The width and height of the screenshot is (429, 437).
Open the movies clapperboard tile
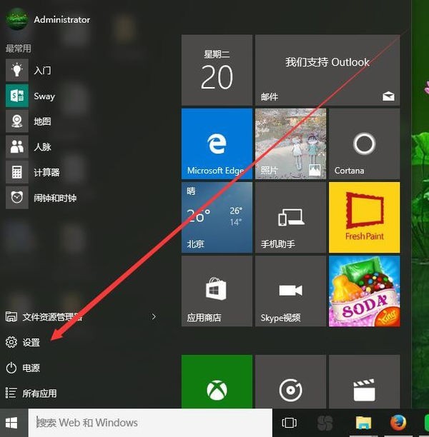[x=364, y=381]
